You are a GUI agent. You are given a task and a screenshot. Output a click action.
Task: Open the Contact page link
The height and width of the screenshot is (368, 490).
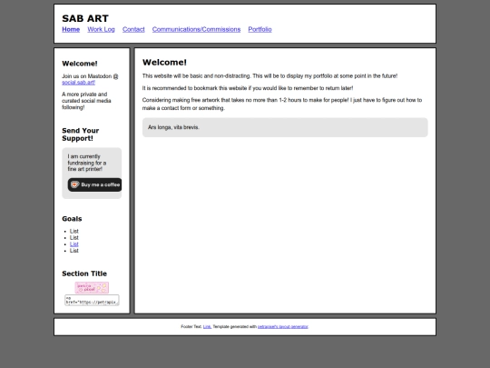pos(133,29)
